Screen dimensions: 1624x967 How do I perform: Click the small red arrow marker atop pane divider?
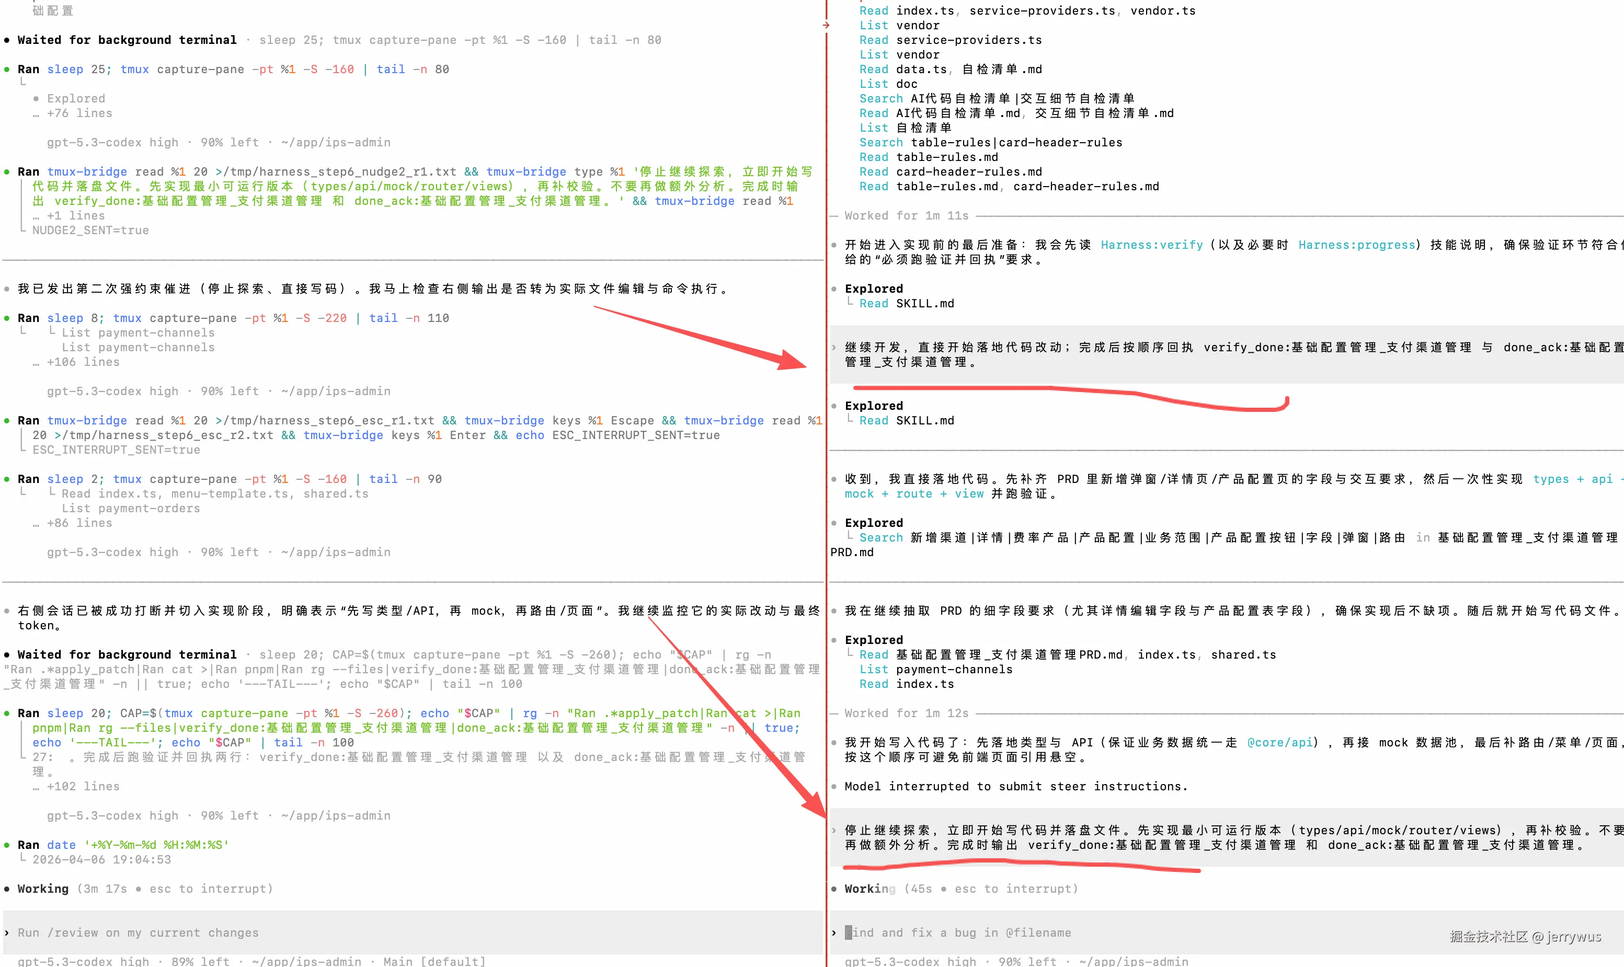pyautogui.click(x=826, y=26)
